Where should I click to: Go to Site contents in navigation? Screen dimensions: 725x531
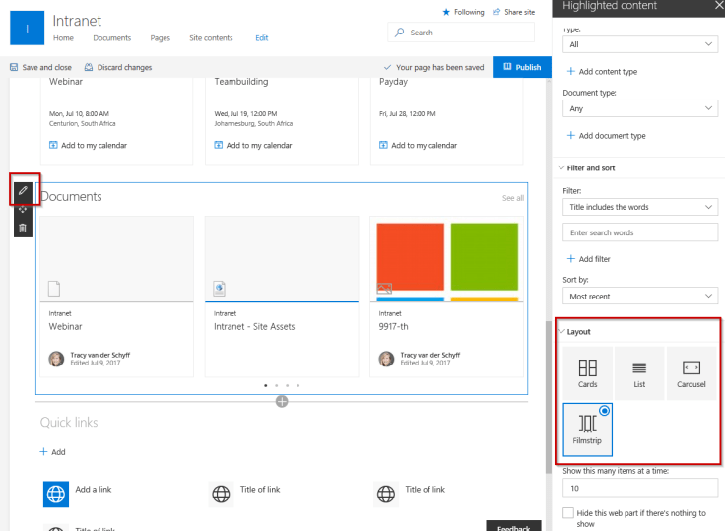tap(211, 38)
